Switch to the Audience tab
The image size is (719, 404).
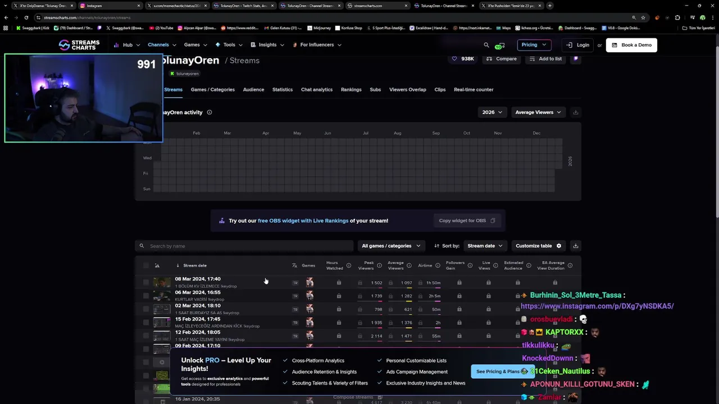click(253, 90)
